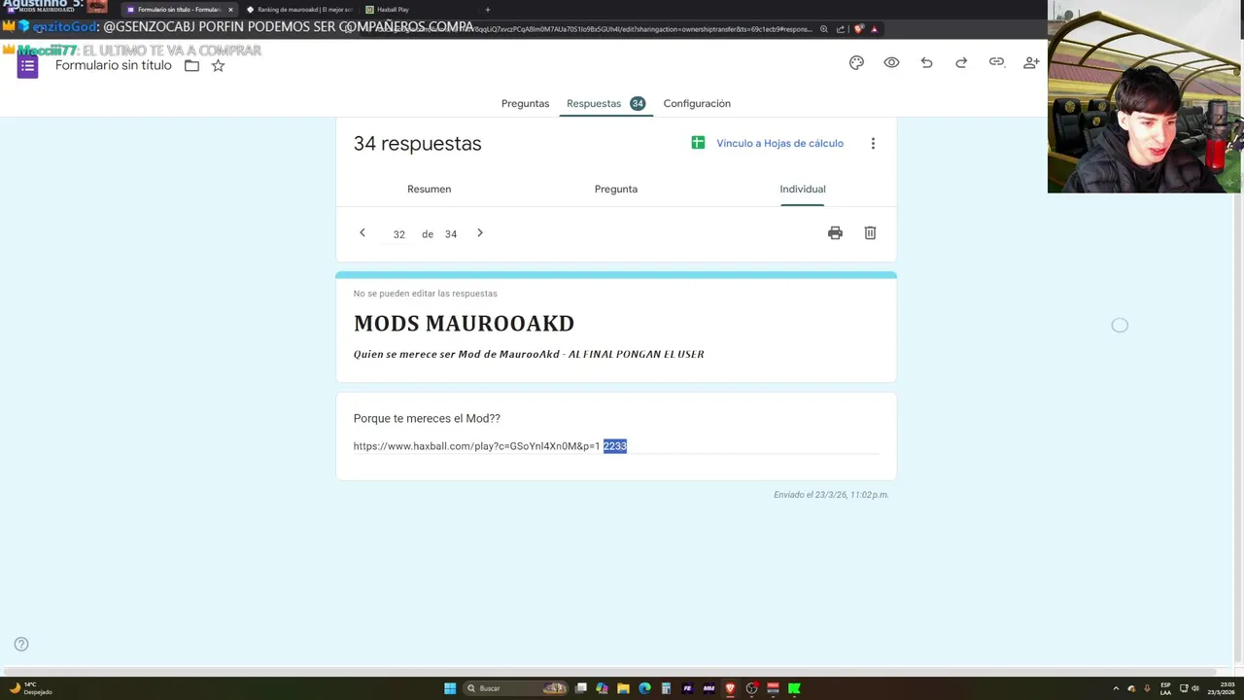The width and height of the screenshot is (1244, 700).
Task: Click the form title Formulario sin título
Action: 113,65
